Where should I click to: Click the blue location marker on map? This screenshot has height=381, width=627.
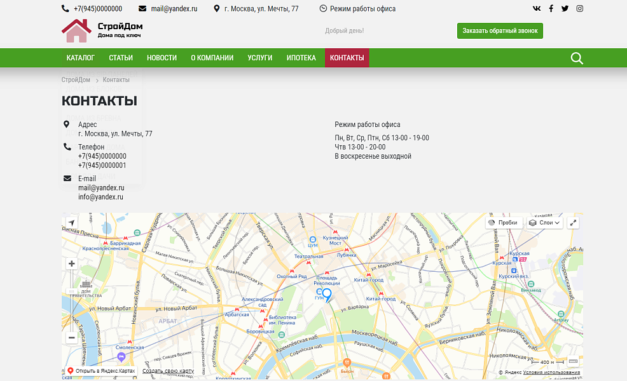click(x=326, y=295)
